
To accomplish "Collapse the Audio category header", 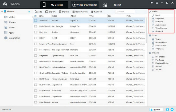I will [x=155, y=11].
